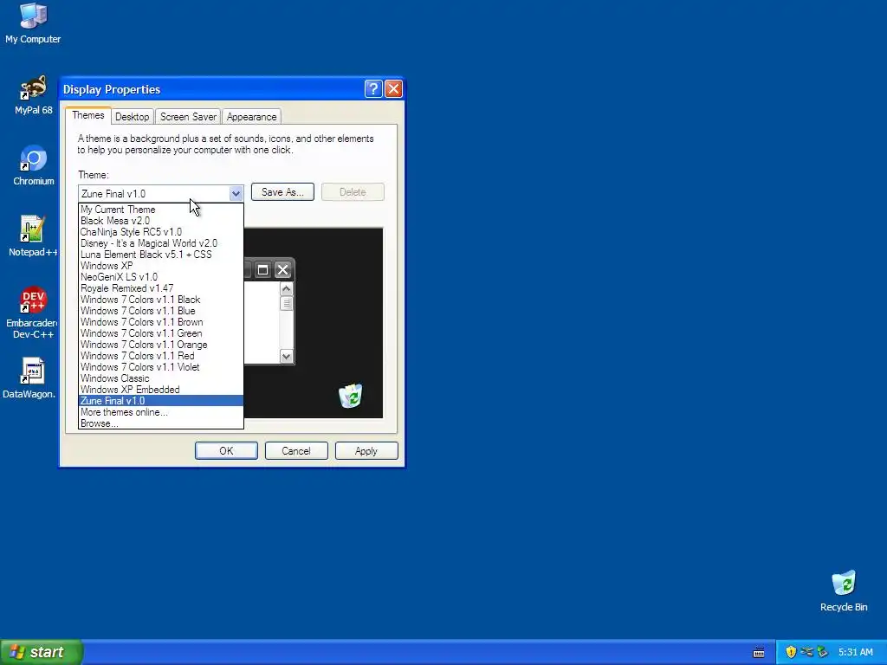Screen dimensions: 887x665
Task: Open the My Computer desktop icon
Action: [33, 23]
